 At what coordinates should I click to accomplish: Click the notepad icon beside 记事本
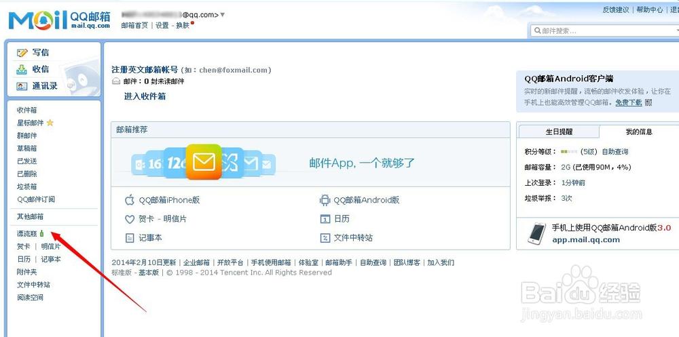[x=130, y=238]
